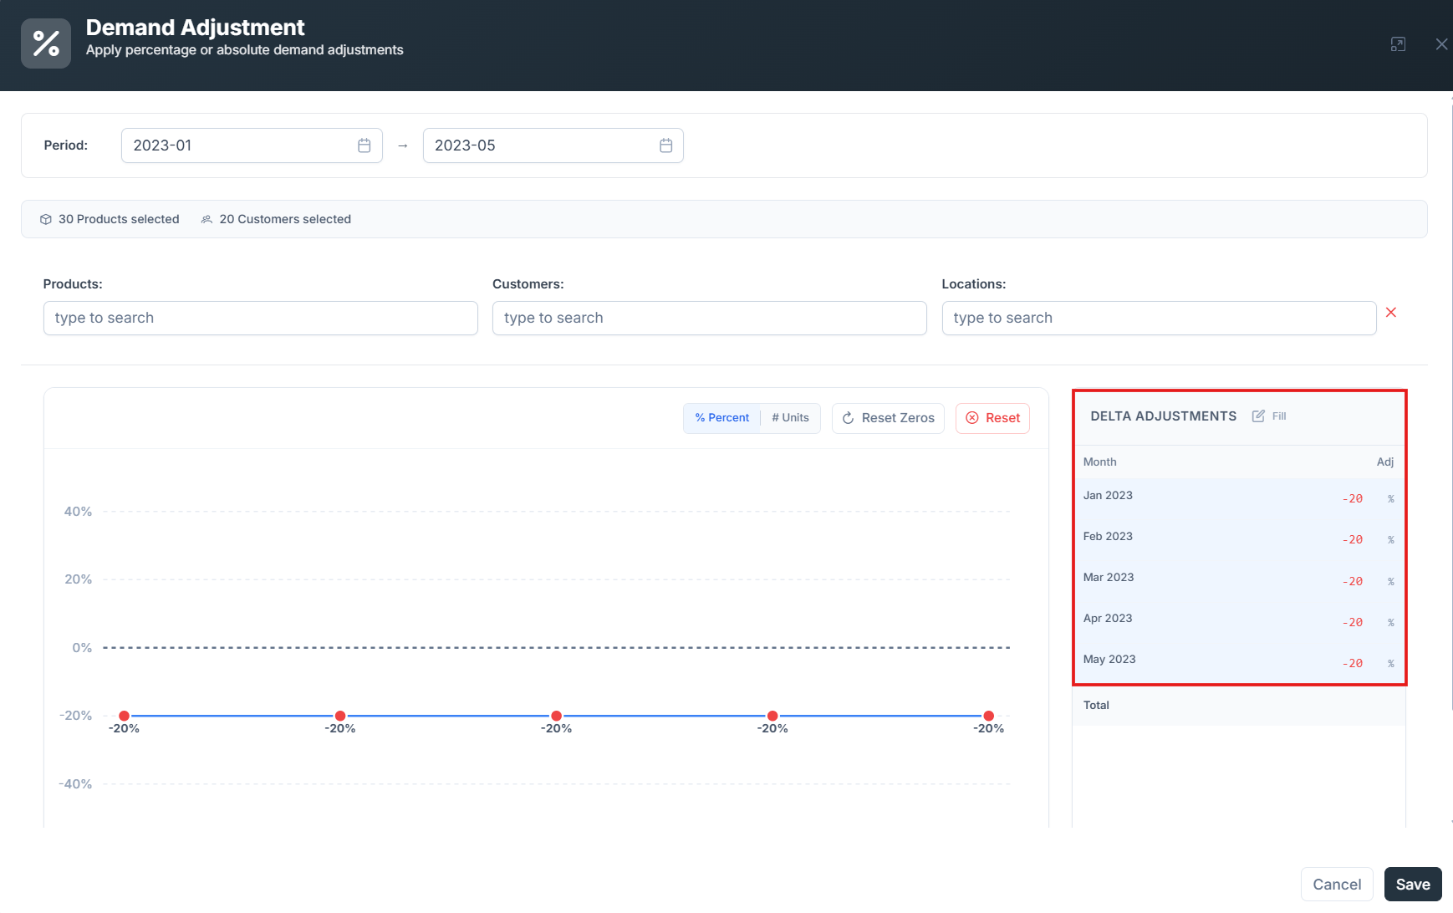Click the 40% axis label

click(x=78, y=511)
